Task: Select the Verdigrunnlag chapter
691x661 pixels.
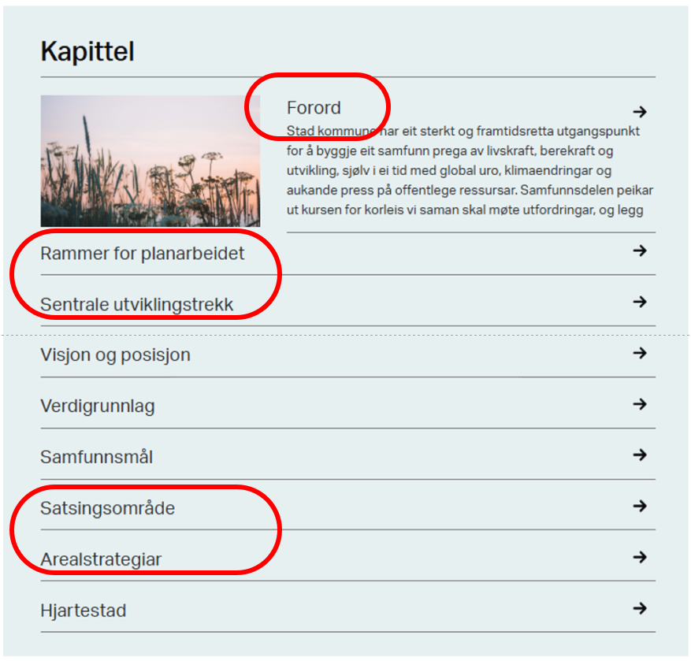Action: point(98,407)
